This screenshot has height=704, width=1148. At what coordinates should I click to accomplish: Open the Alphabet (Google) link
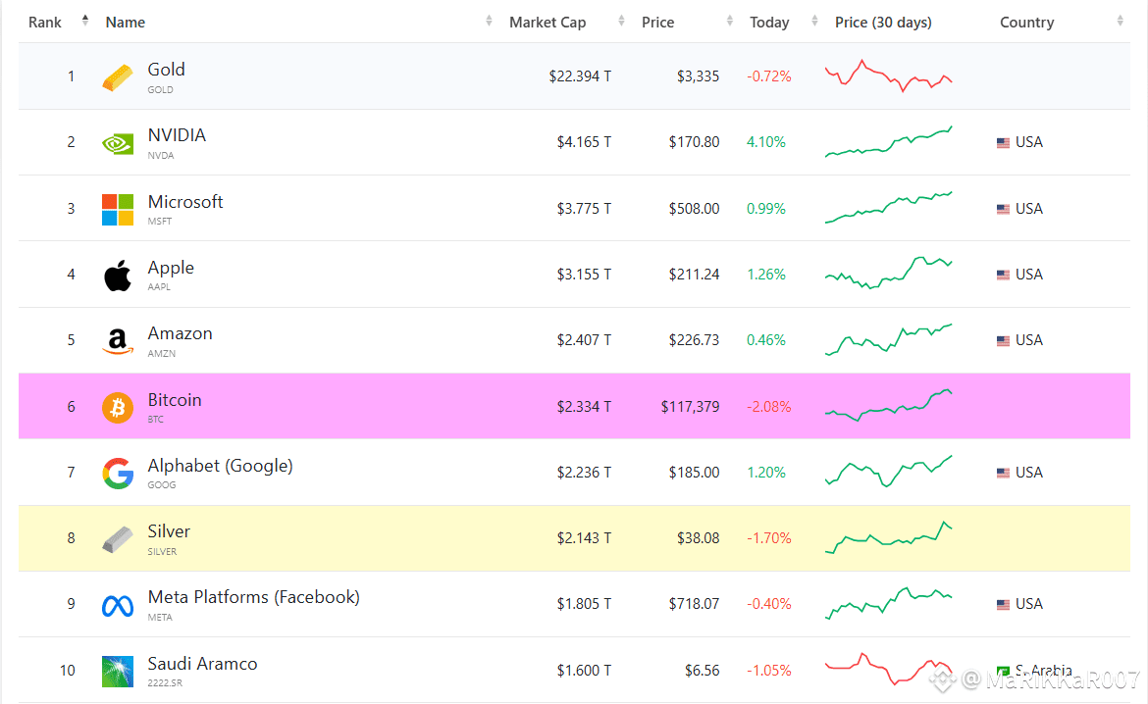[x=221, y=466]
